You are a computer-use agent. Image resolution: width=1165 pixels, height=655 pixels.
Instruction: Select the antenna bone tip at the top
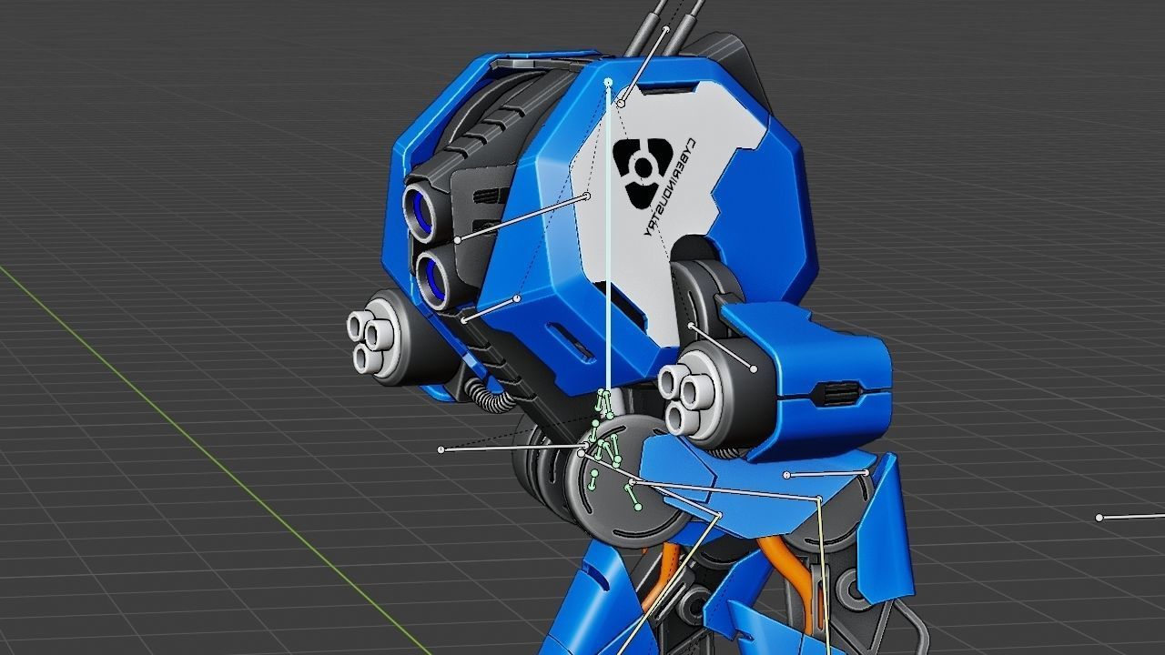(x=667, y=29)
